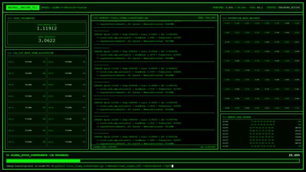
Task: Click the LOSS_TELEMETRY panel title
Action: pyautogui.click(x=24, y=18)
